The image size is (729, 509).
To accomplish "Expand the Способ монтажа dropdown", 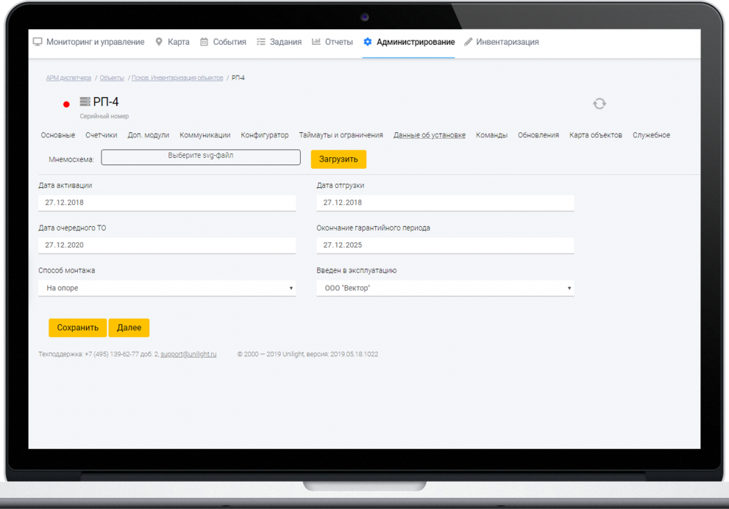I will coord(167,288).
